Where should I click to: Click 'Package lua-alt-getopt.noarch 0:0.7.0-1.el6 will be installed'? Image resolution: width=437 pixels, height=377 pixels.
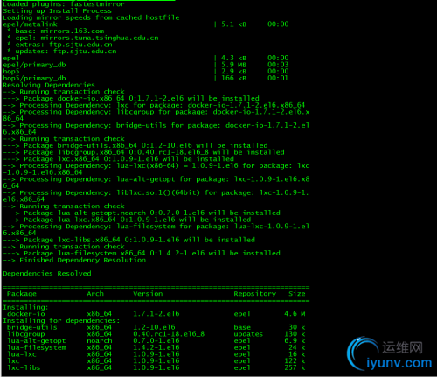[152, 213]
